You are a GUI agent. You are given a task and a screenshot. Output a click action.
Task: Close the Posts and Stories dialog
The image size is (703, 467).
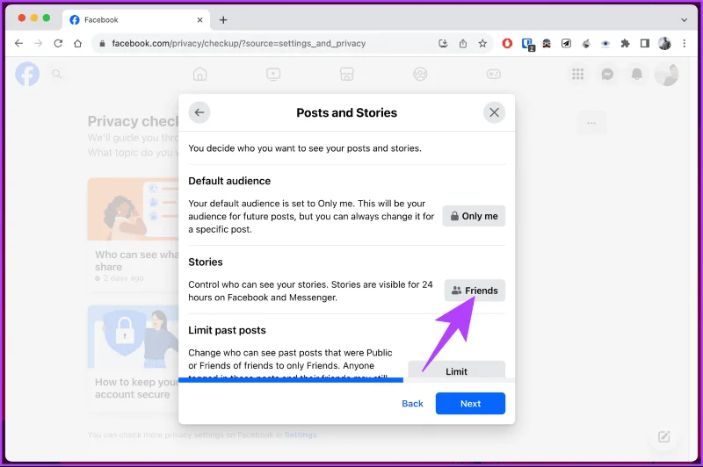coord(494,112)
